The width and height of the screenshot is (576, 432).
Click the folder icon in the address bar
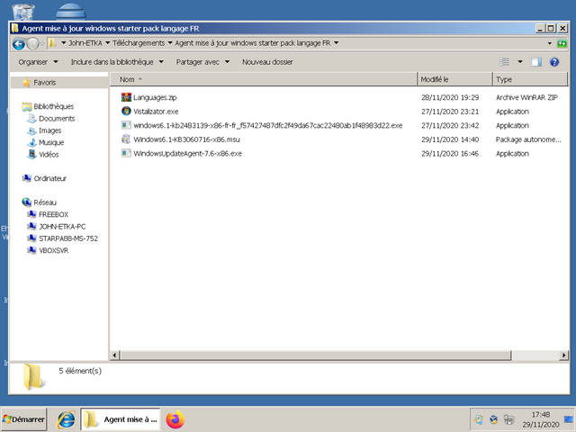(x=52, y=43)
